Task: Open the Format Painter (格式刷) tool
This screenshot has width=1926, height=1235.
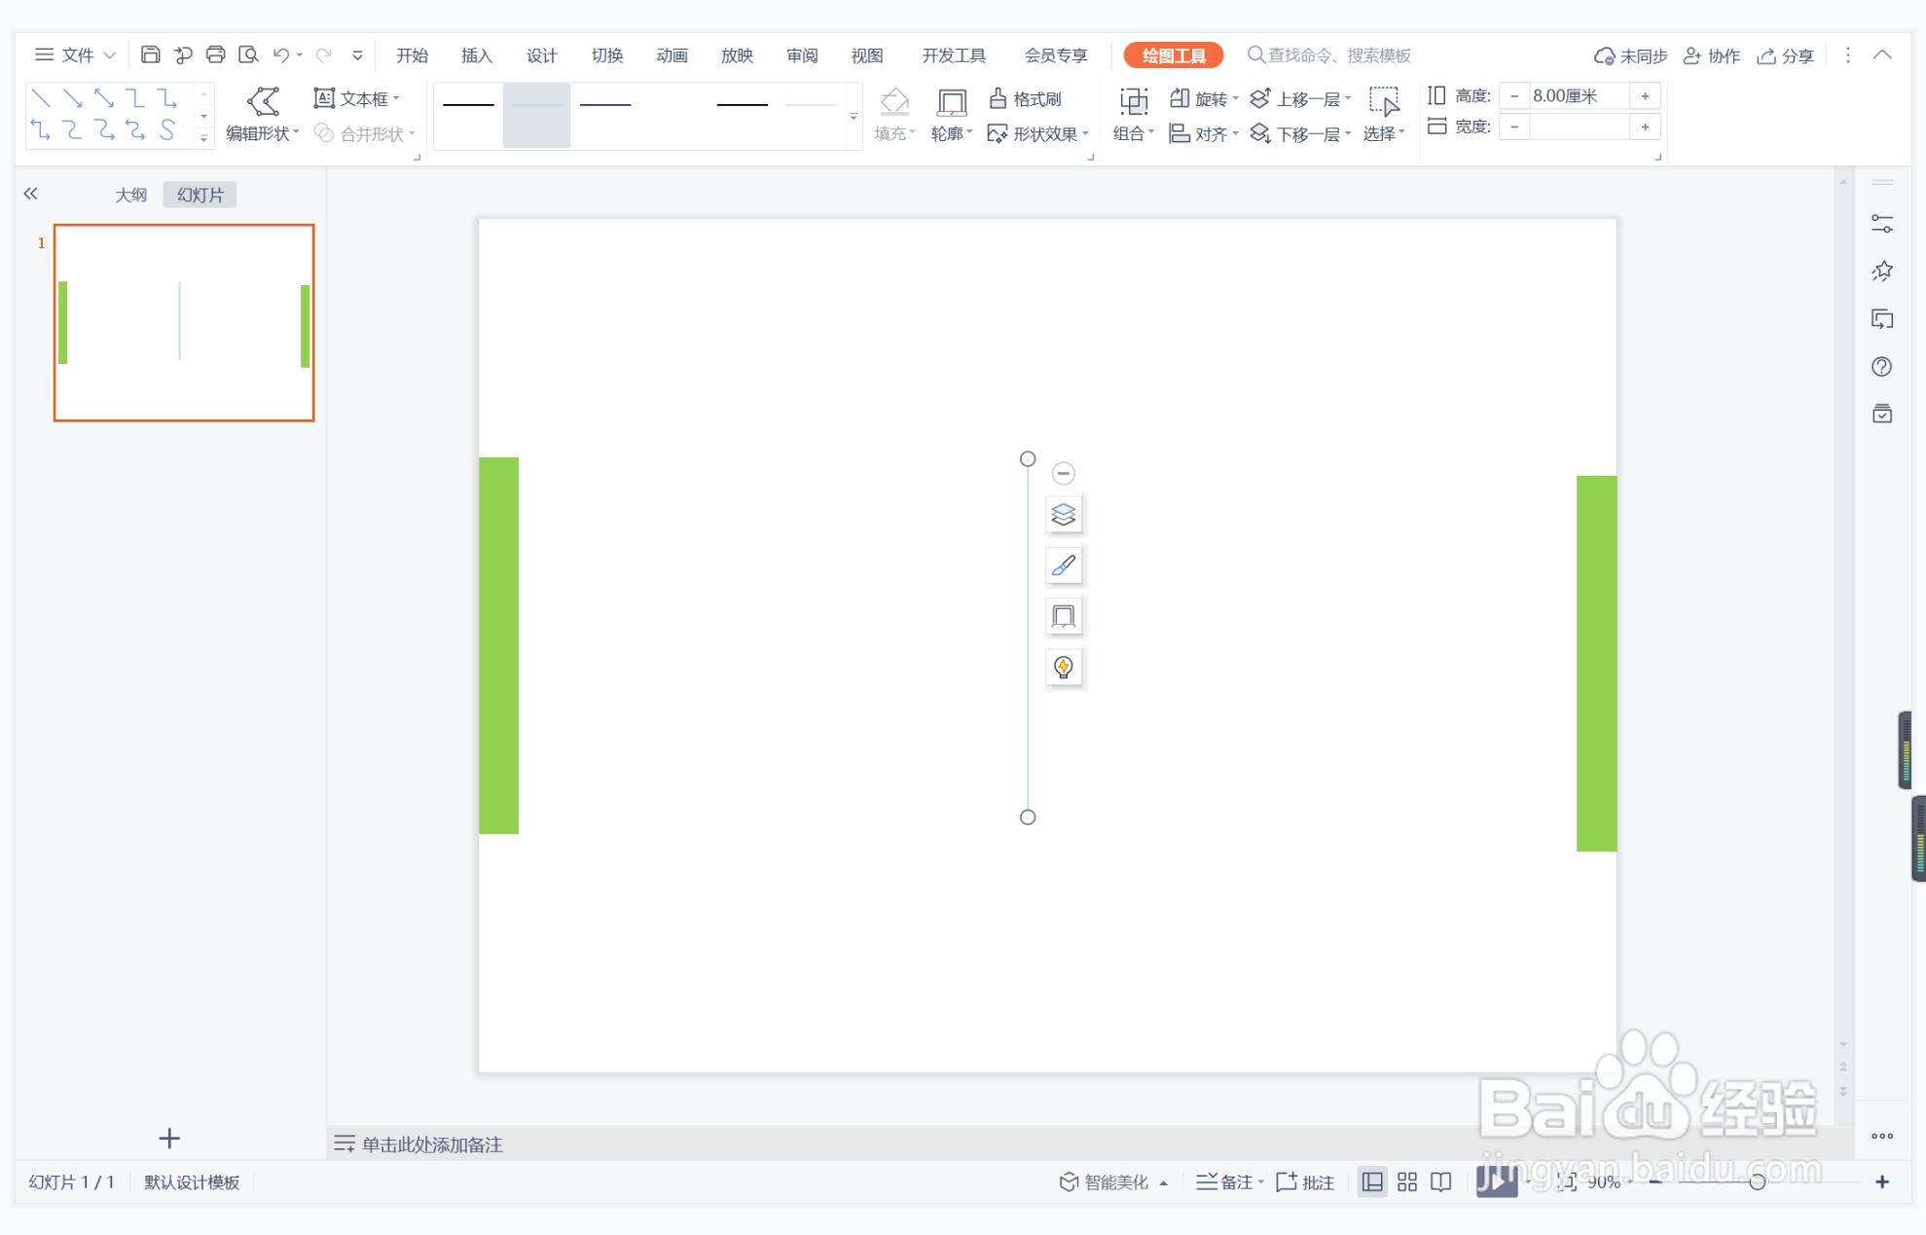Action: pos(1026,99)
